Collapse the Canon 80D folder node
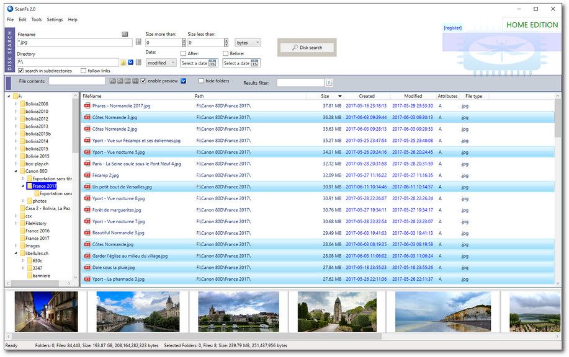The image size is (569, 357). click(16, 171)
